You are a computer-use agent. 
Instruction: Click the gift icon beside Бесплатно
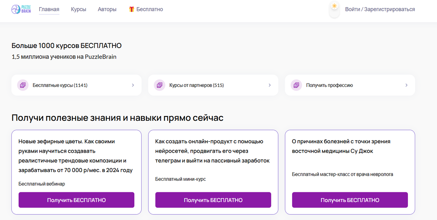coord(131,9)
